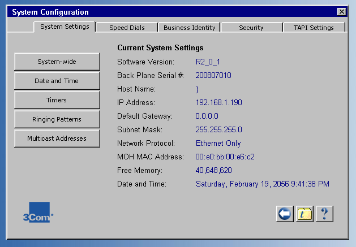This screenshot has height=247, width=356.
Task: Close the System Configuration window
Action: coord(341,12)
